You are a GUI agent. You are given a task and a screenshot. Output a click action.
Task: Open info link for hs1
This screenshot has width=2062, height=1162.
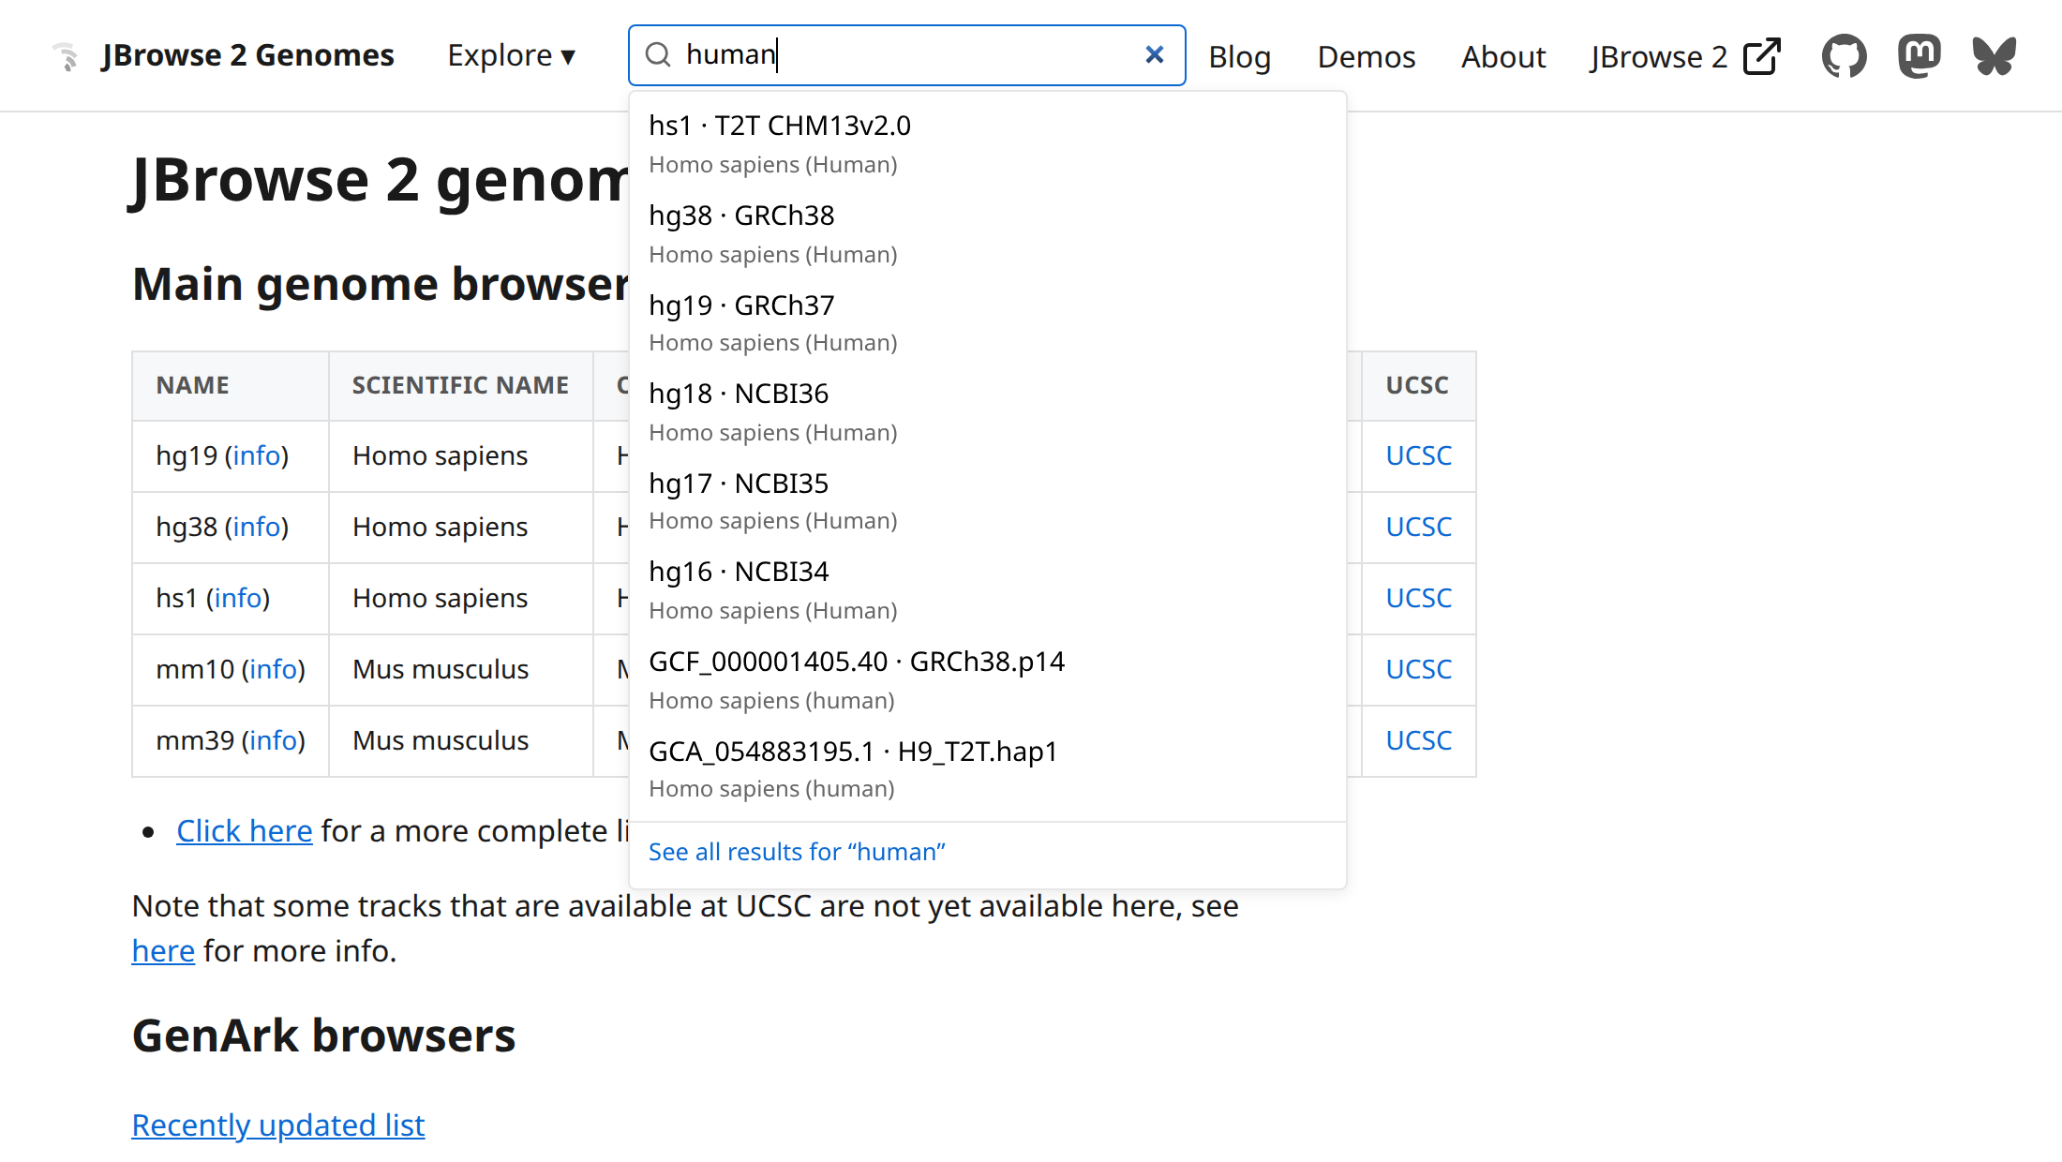[238, 598]
